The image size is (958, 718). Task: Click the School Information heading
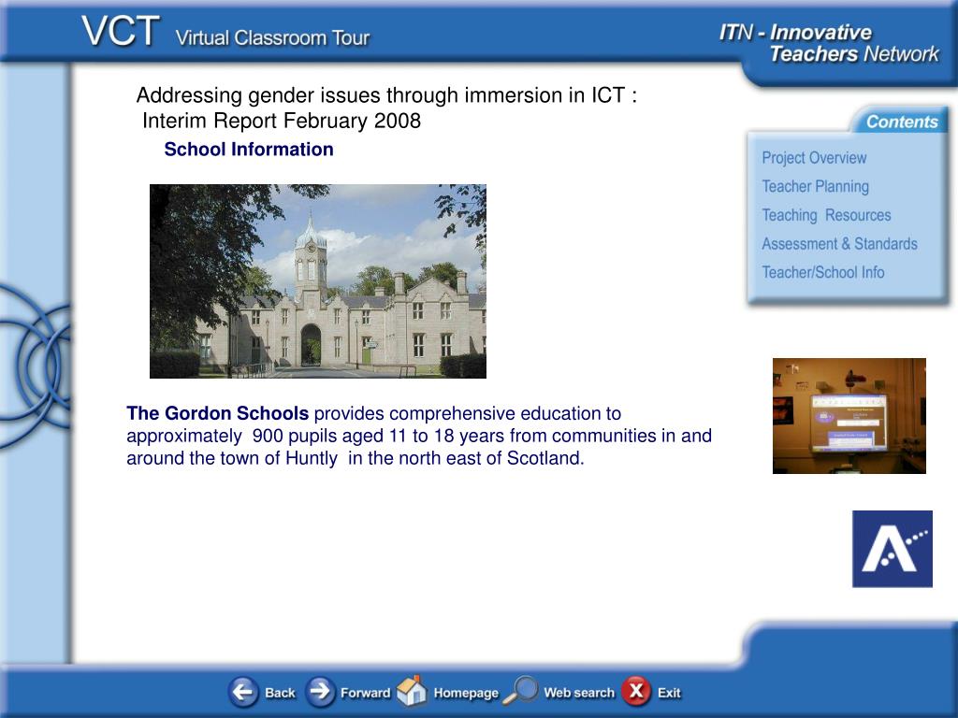[249, 149]
